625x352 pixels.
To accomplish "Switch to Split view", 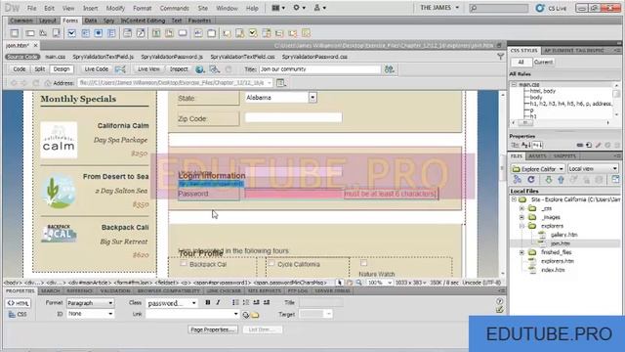I will tap(39, 69).
